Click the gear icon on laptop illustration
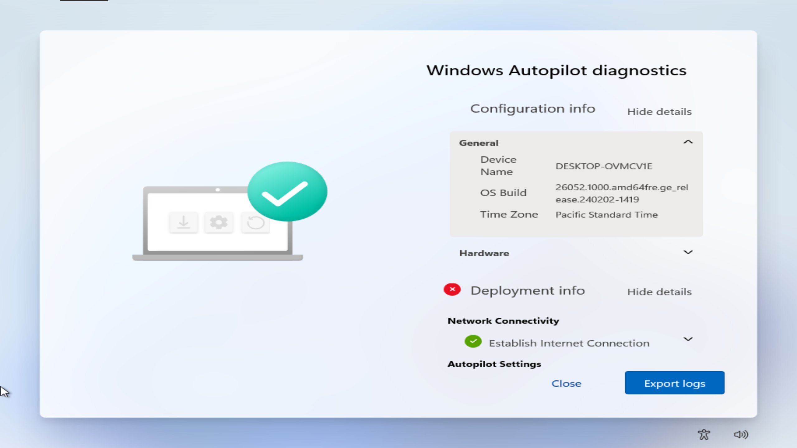This screenshot has width=797, height=448. click(x=219, y=222)
